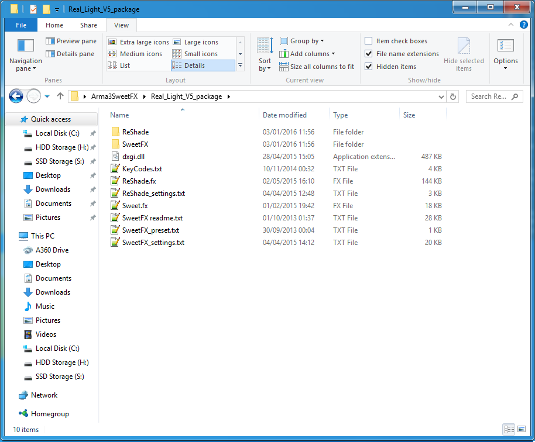Open the Quick Access Toolbar customize dropdown

coord(57,9)
